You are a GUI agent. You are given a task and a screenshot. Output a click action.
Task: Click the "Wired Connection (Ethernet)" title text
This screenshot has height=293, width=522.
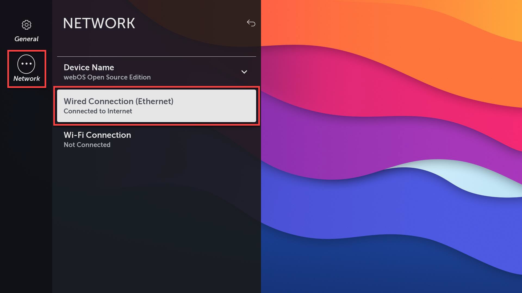click(119, 101)
